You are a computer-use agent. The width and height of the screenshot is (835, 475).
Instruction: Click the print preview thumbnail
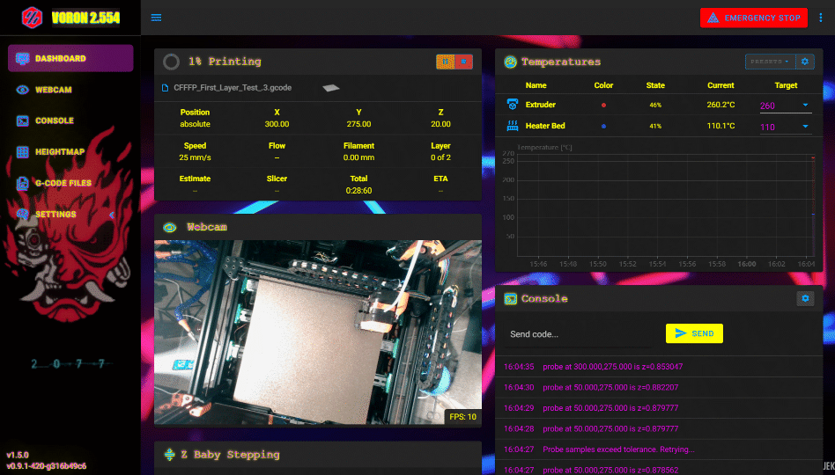(x=330, y=88)
